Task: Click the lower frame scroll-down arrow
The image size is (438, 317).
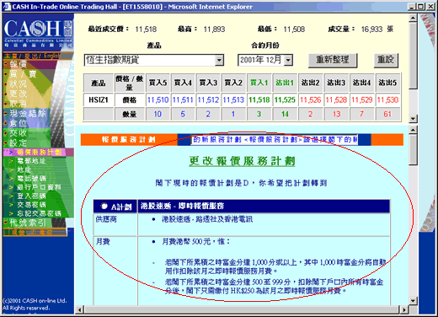Action: 413,301
